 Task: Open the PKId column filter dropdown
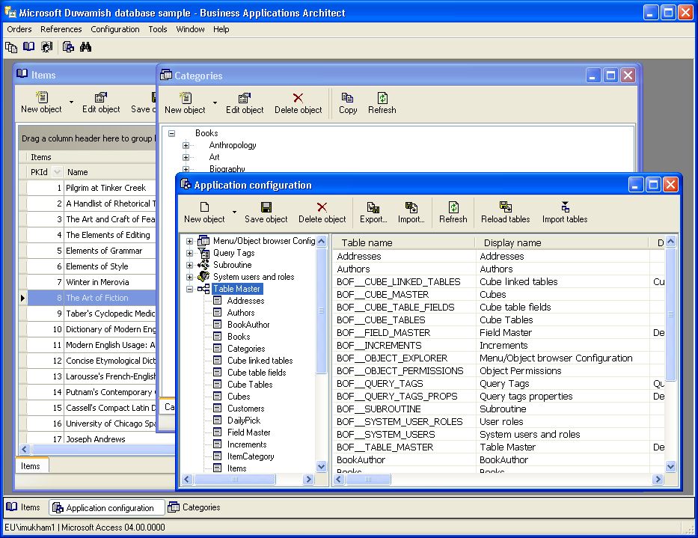click(57, 172)
